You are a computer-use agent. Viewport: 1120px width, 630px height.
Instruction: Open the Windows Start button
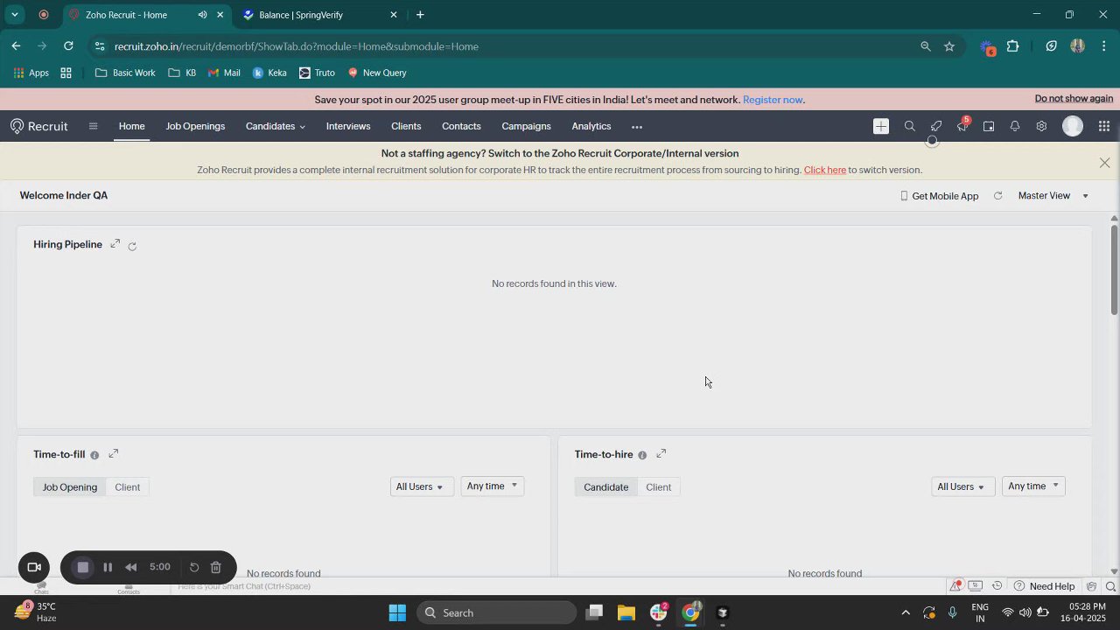point(397,612)
